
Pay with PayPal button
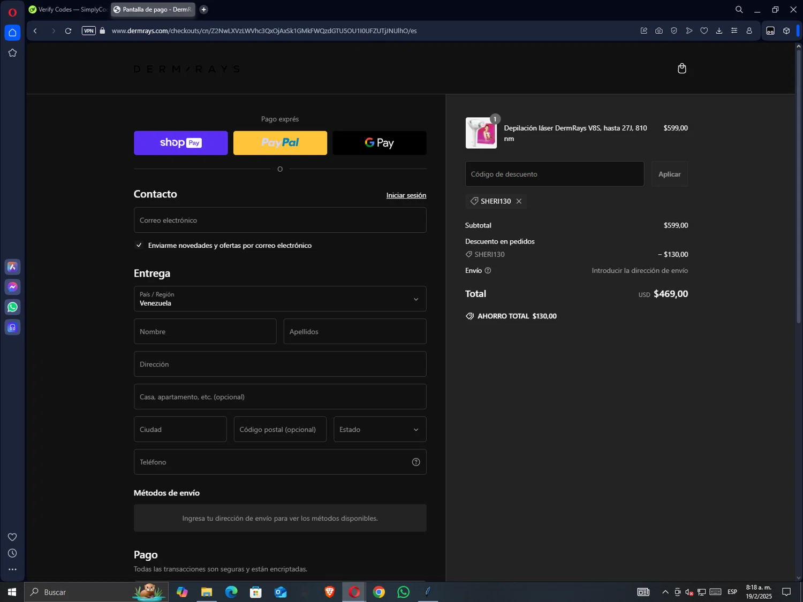click(280, 143)
